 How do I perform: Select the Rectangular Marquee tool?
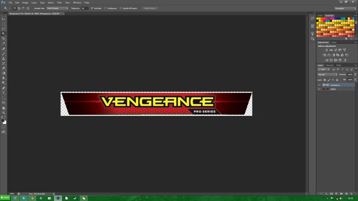3,24
